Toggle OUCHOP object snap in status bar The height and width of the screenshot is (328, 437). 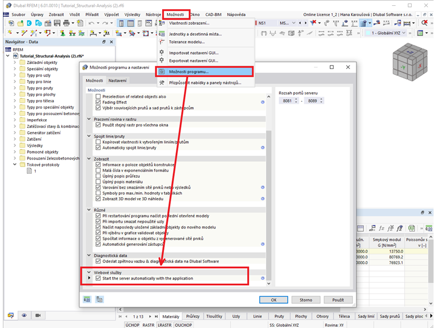[x=183, y=325]
